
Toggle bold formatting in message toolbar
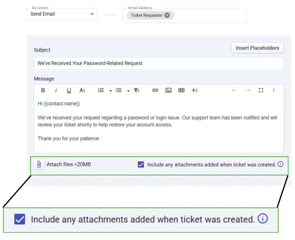43,90
